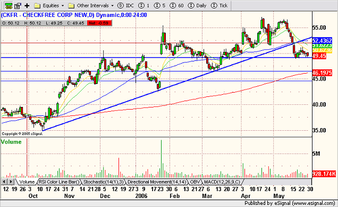Click the Other Intervals folder icon
The image size is (338, 207).
click(x=71, y=6)
